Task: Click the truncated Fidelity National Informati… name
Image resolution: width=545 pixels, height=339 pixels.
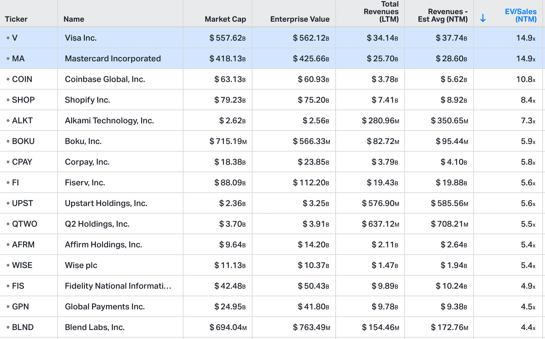Action: 118,286
